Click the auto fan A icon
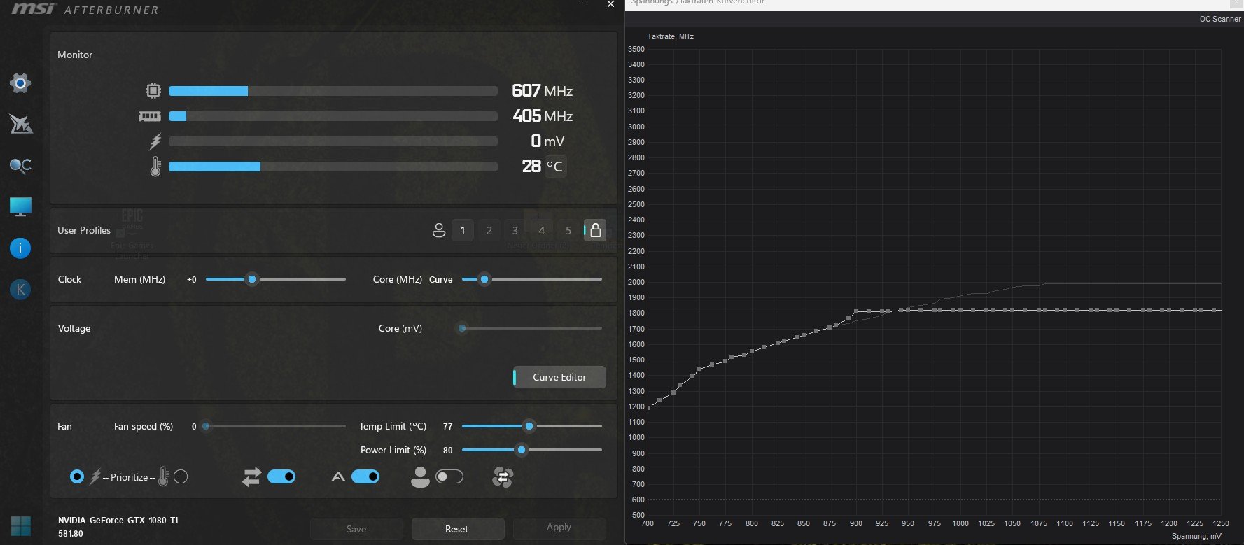The width and height of the screenshot is (1244, 545). coord(338,477)
